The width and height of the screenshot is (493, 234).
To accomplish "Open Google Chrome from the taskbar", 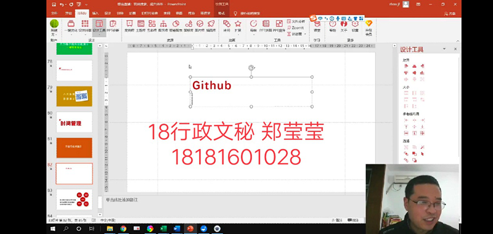I will 123,228.
